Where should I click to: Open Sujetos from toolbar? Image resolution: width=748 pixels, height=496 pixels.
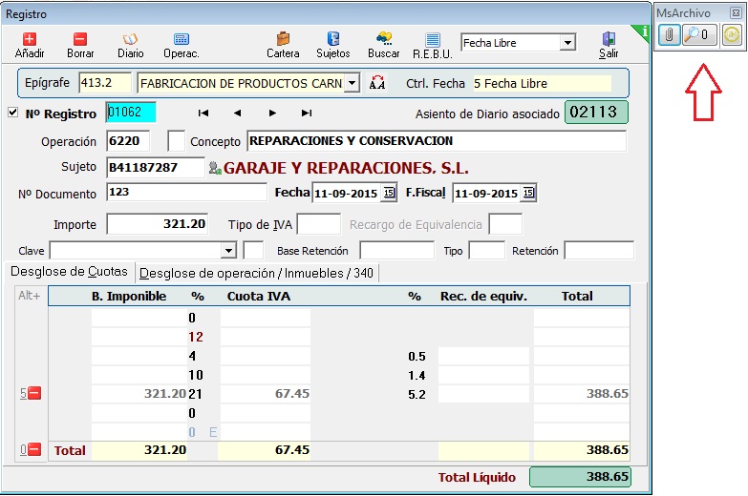coord(333,38)
